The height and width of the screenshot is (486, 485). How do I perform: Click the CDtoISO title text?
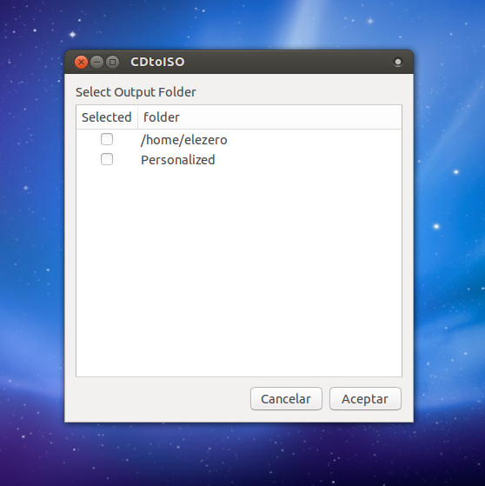click(157, 62)
